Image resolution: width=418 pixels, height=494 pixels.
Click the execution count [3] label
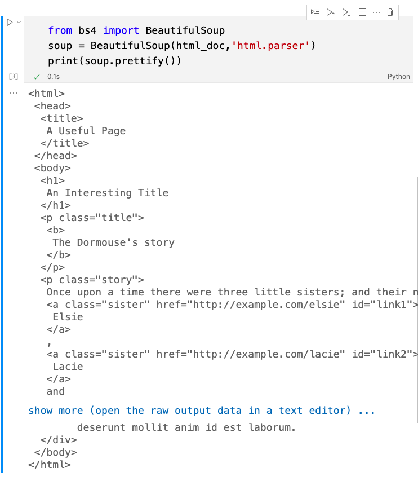[x=14, y=77]
